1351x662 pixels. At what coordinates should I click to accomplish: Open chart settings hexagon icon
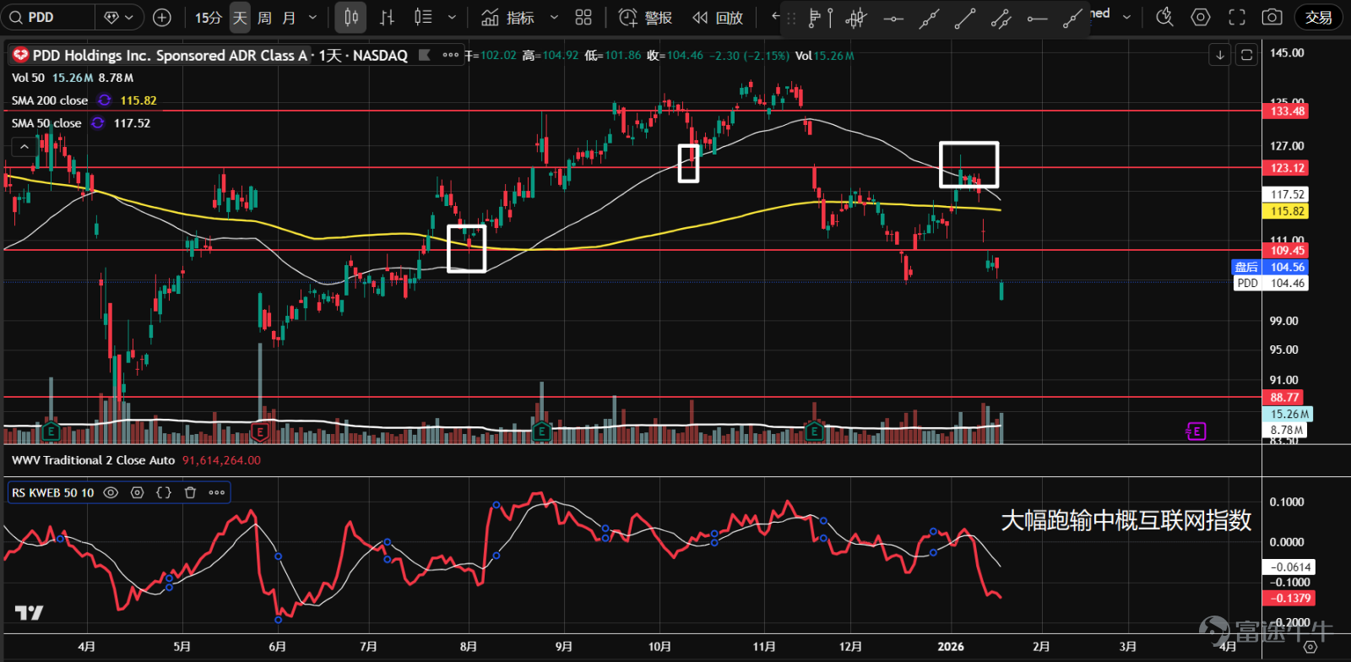coord(1201,17)
